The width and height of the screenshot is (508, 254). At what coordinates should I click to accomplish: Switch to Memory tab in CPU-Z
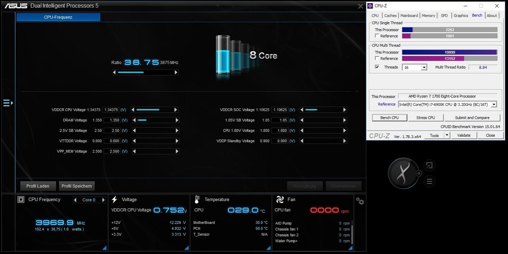(x=428, y=16)
